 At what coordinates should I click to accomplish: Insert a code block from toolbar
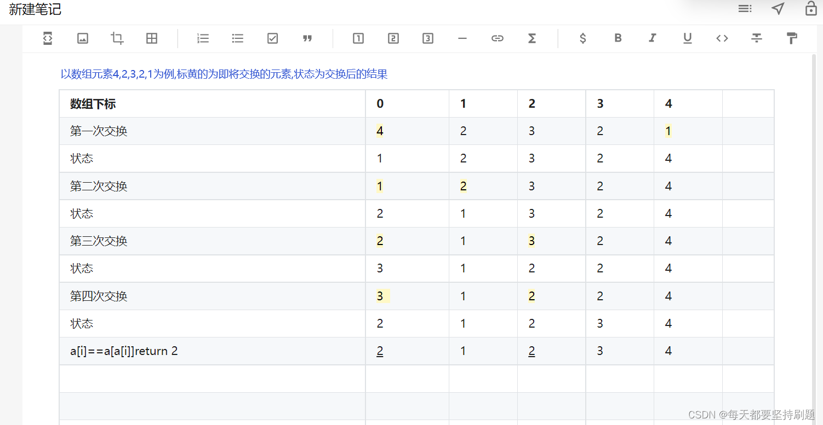(48, 38)
